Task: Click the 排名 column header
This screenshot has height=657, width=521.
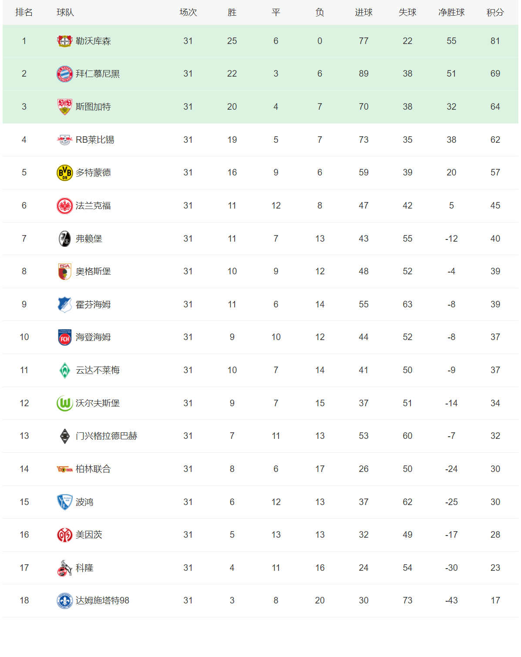Action: coord(24,13)
